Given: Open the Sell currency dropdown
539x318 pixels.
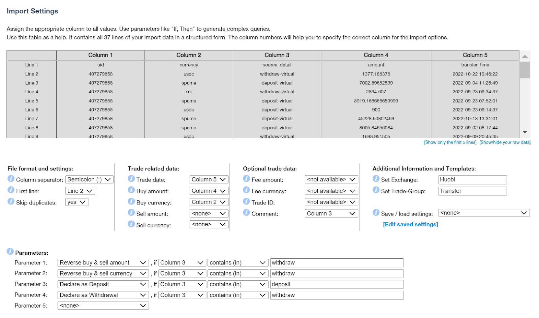Looking at the screenshot, I should click(x=209, y=224).
